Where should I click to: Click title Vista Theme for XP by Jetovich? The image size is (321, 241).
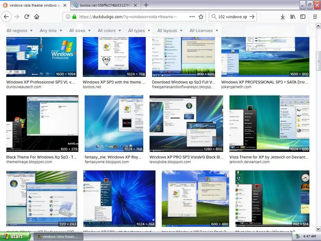pyautogui.click(x=269, y=157)
